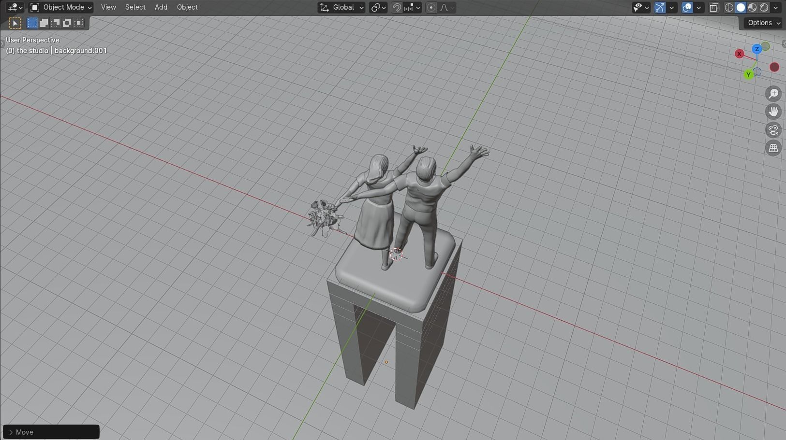Click the 3D cursor at figures' feet

396,254
